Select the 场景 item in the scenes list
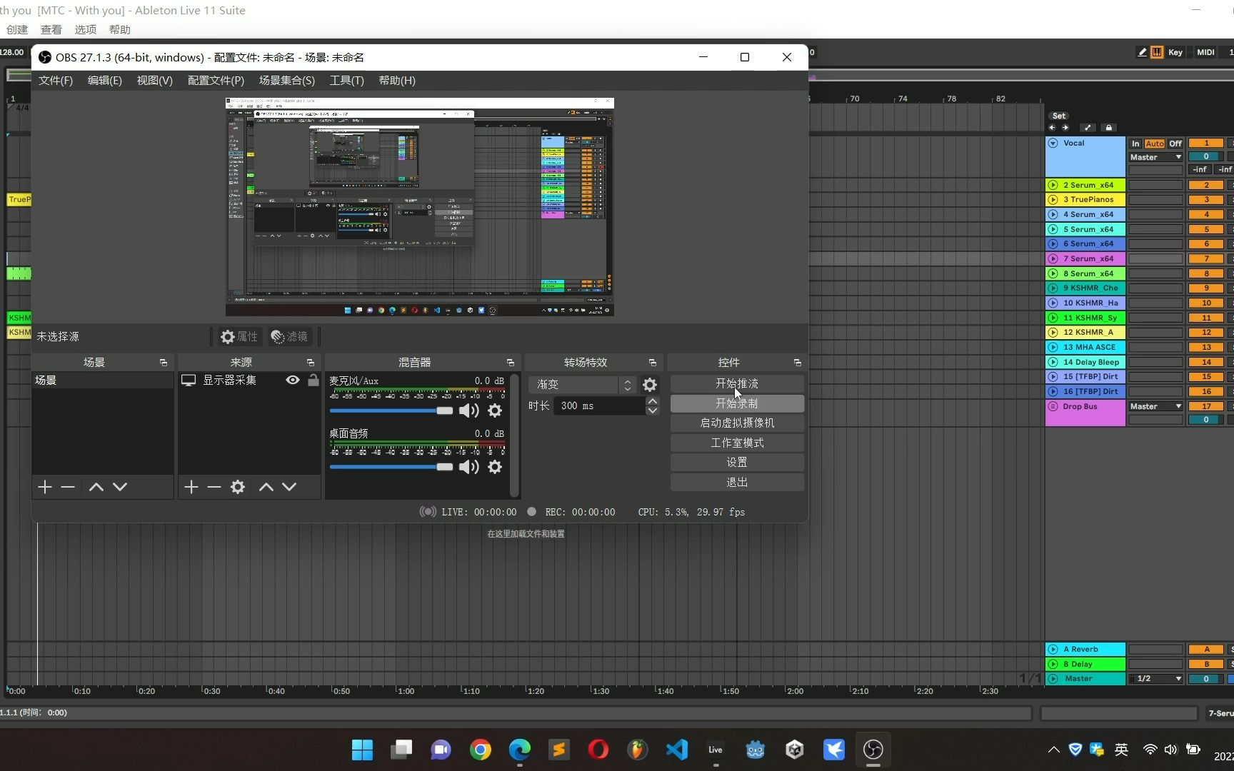The image size is (1234, 771). [103, 381]
